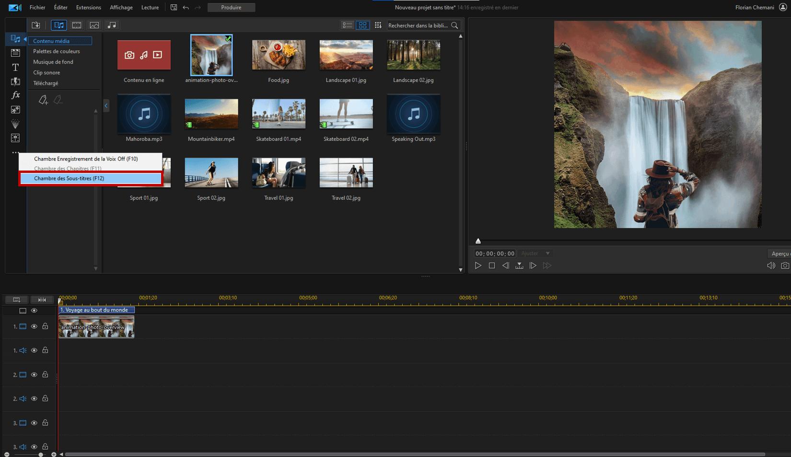Image resolution: width=791 pixels, height=457 pixels.
Task: Select Chambre des Sous-titres (F12)
Action: tap(91, 178)
